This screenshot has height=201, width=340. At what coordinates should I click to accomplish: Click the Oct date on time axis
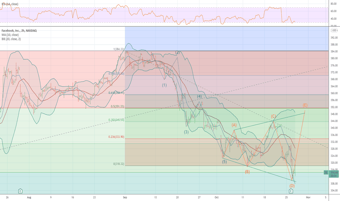pyautogui.click(x=216, y=197)
